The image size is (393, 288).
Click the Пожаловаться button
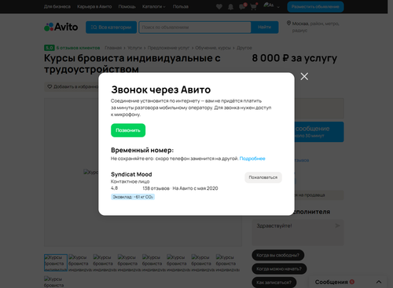(263, 177)
